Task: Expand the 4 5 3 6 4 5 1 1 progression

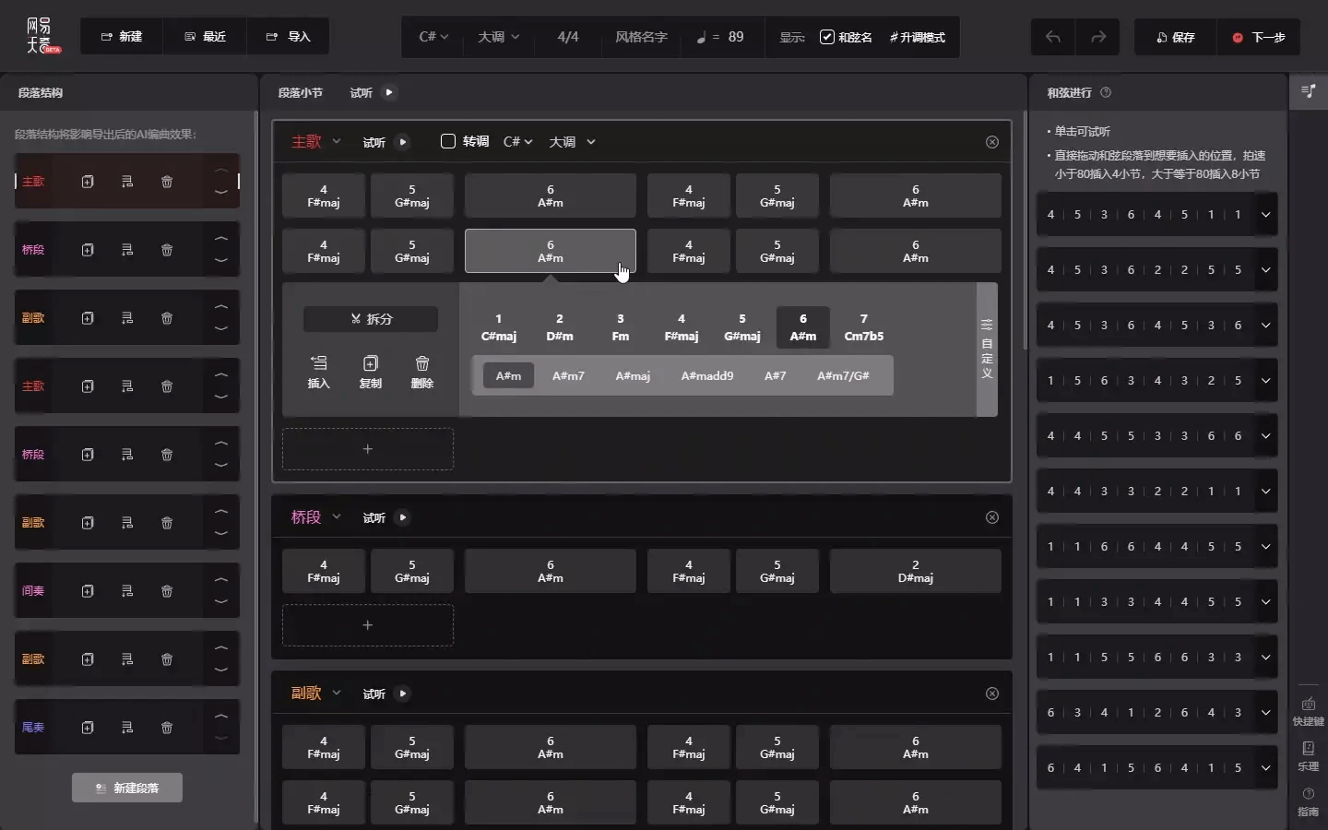Action: point(1265,215)
